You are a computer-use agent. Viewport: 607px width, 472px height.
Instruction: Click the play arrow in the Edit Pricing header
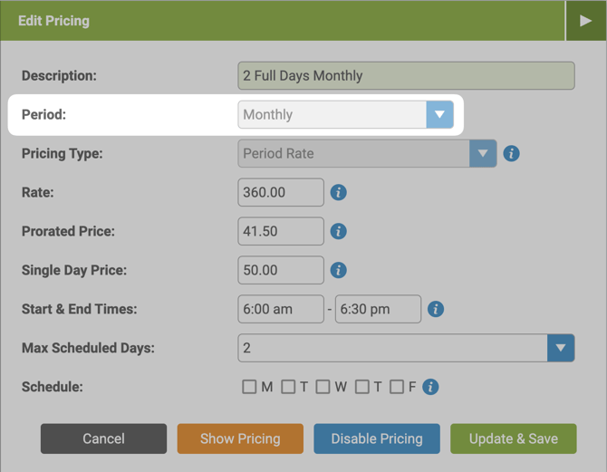pos(585,21)
